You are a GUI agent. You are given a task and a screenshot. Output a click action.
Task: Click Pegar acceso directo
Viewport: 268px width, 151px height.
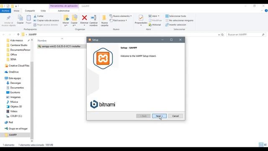[x=46, y=25]
